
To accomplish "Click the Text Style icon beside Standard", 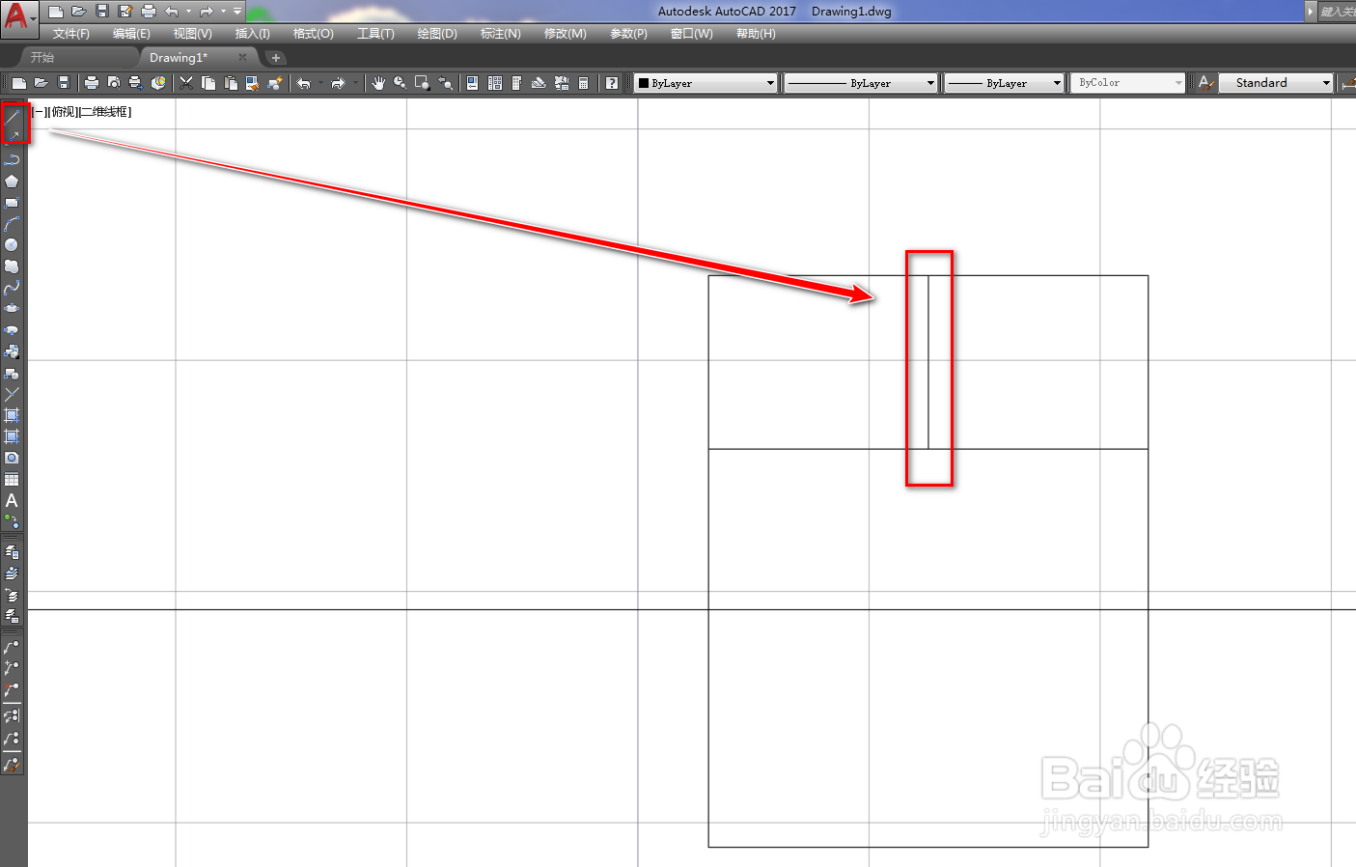I will point(1205,83).
